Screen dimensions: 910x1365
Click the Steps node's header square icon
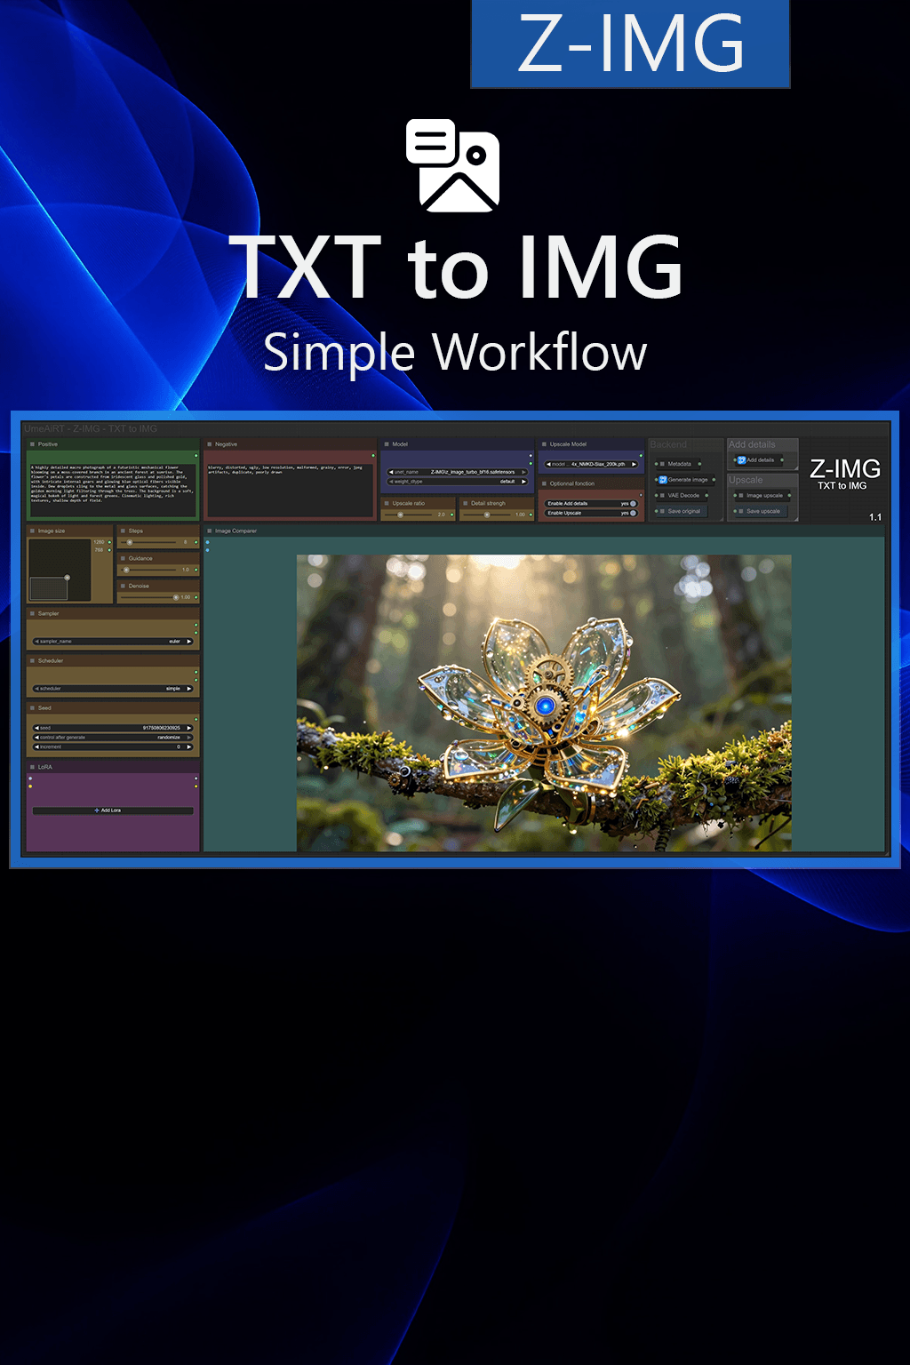pyautogui.click(x=123, y=531)
